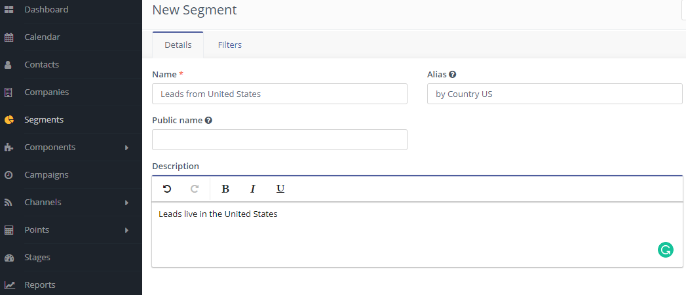Toggle bold formatting in Description editor
The image size is (686, 295).
pos(225,189)
